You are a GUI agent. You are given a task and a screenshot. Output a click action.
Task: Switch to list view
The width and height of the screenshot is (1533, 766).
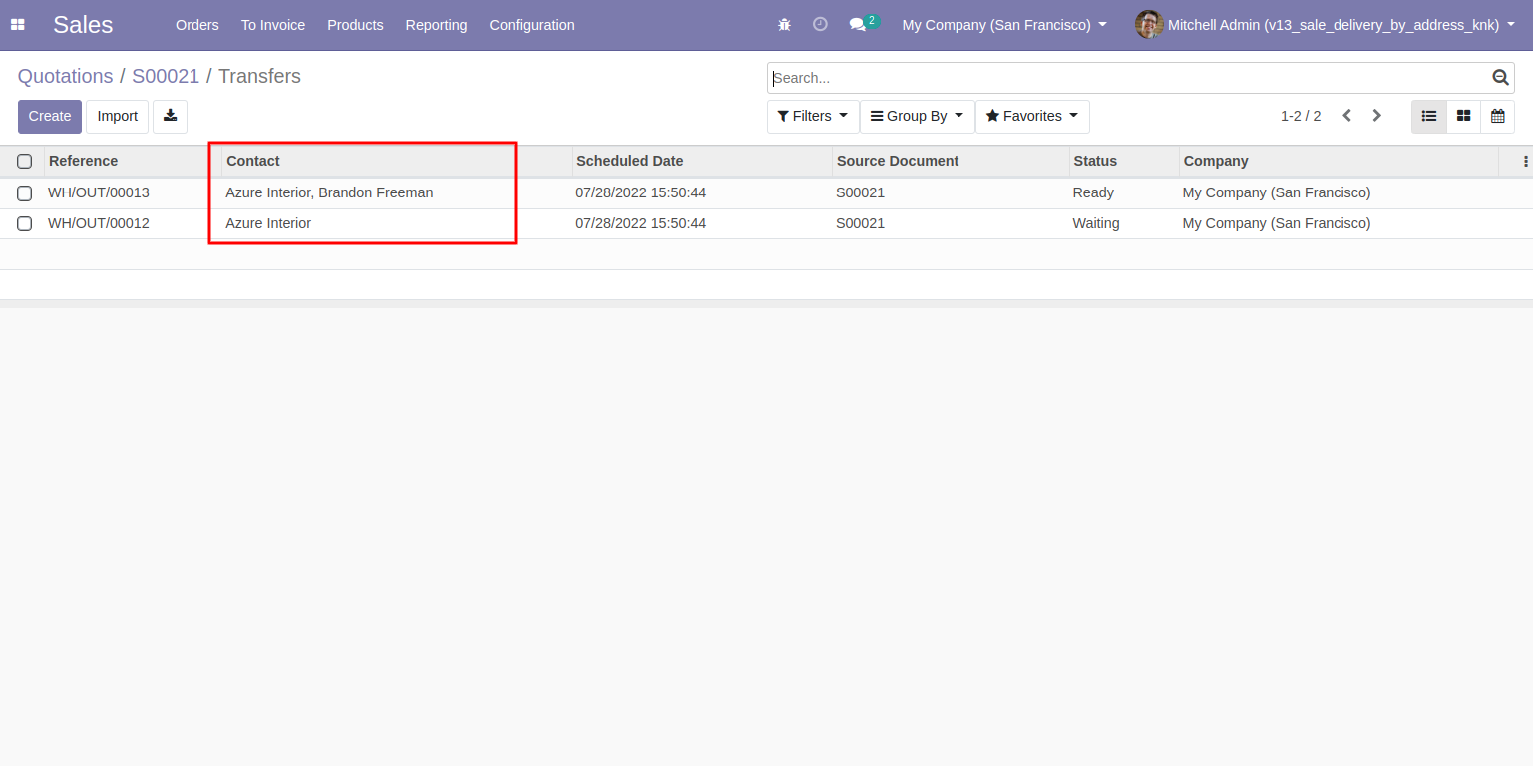tap(1429, 116)
